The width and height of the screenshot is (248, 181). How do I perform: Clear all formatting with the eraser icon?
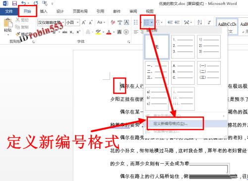point(113,22)
